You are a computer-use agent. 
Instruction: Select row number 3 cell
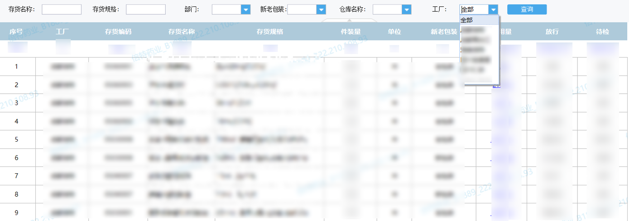[17, 103]
